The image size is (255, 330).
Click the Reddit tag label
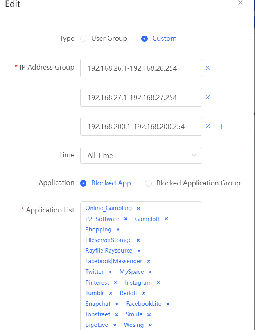point(128,293)
